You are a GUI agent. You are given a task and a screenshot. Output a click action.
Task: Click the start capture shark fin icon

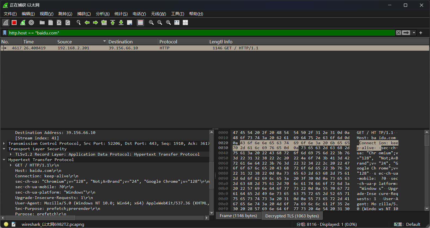point(6,23)
